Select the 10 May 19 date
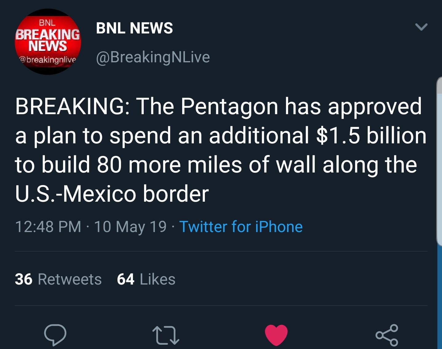 click(x=130, y=227)
